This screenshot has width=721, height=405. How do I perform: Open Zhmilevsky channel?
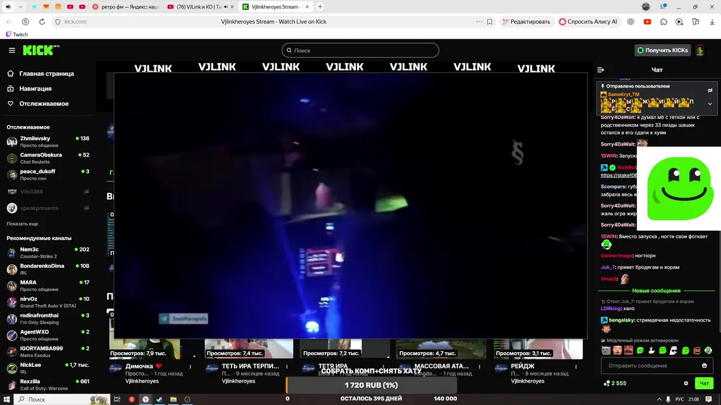pos(48,142)
